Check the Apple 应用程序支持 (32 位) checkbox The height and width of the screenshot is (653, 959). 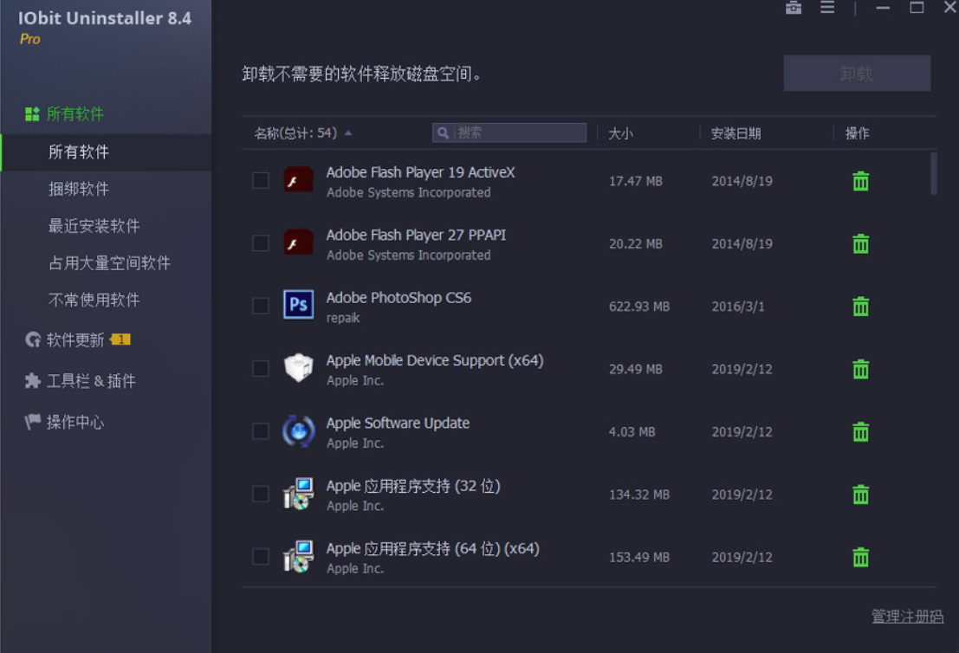pyautogui.click(x=261, y=494)
